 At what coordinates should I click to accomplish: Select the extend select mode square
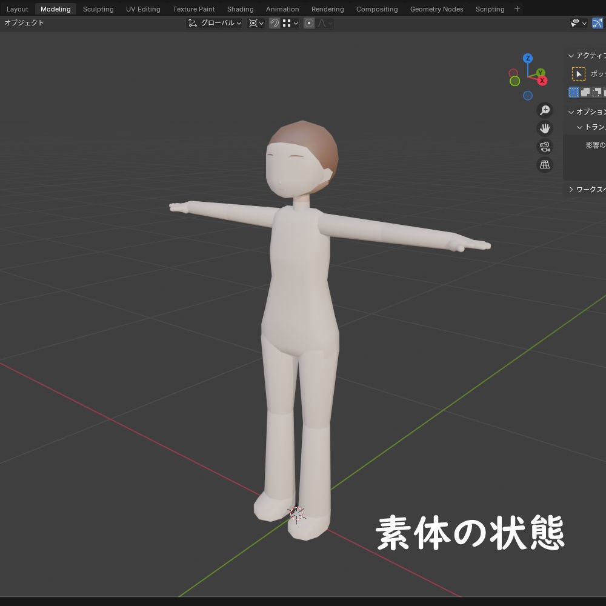pyautogui.click(x=585, y=92)
